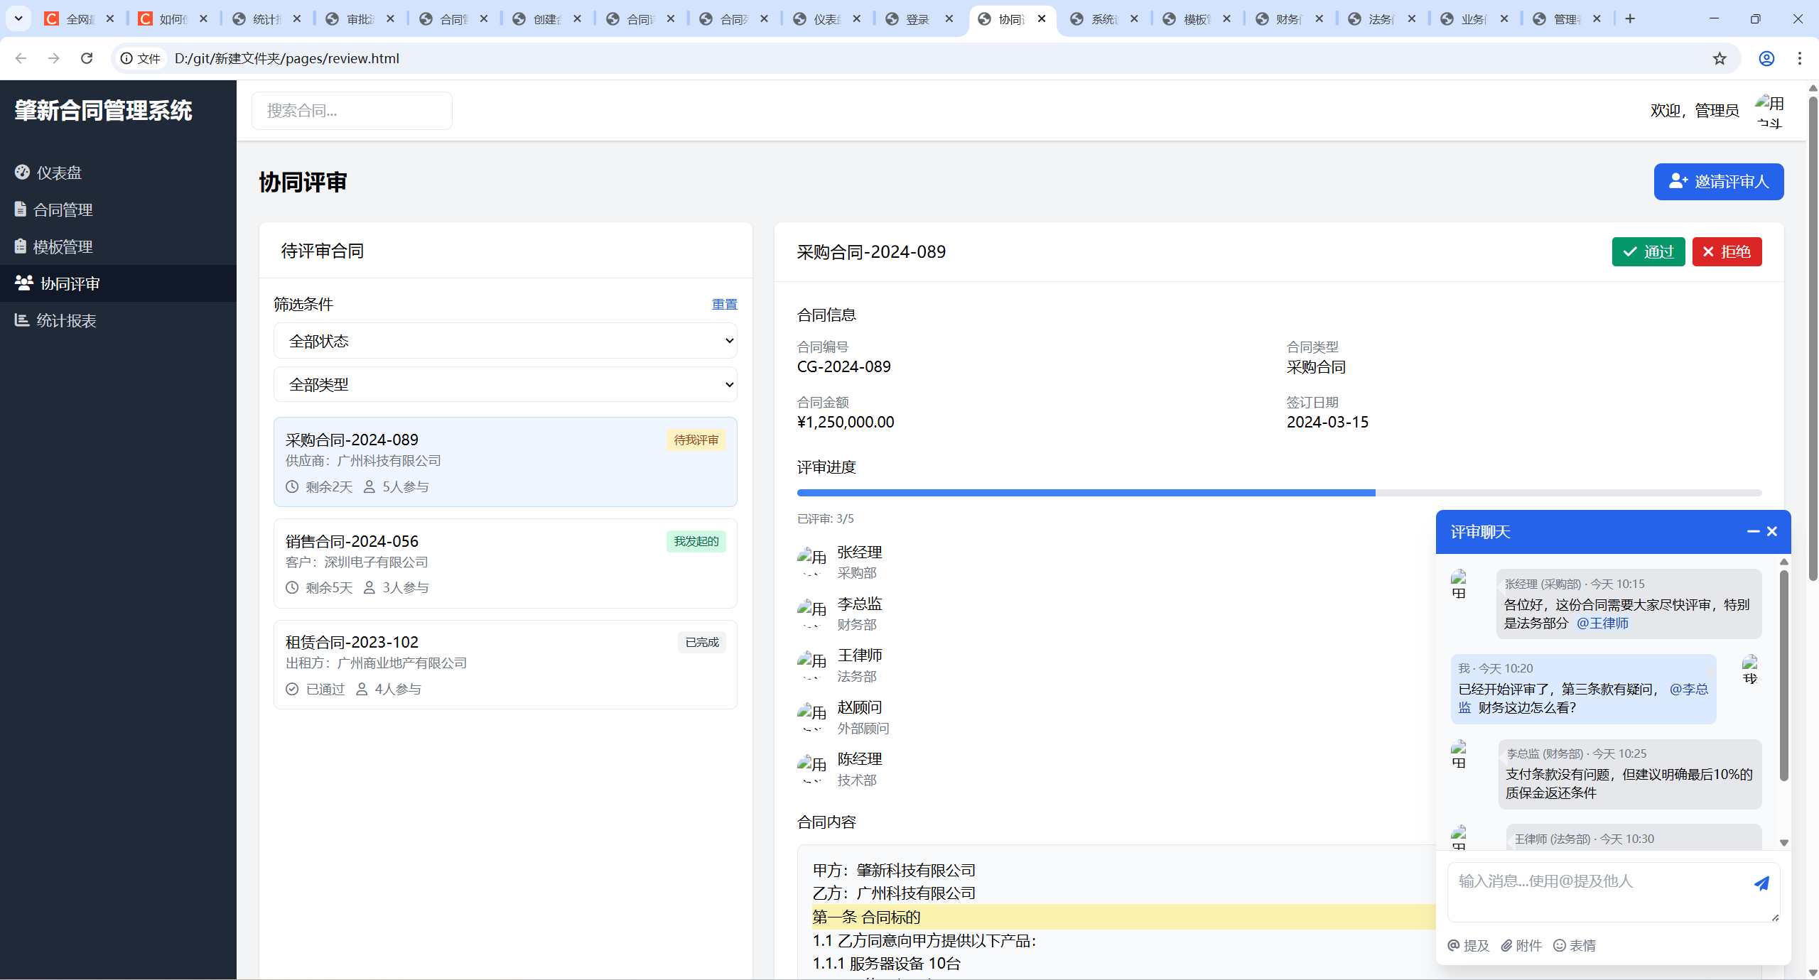Open the browser tab list chevron
This screenshot has height=980, width=1819.
[x=18, y=18]
